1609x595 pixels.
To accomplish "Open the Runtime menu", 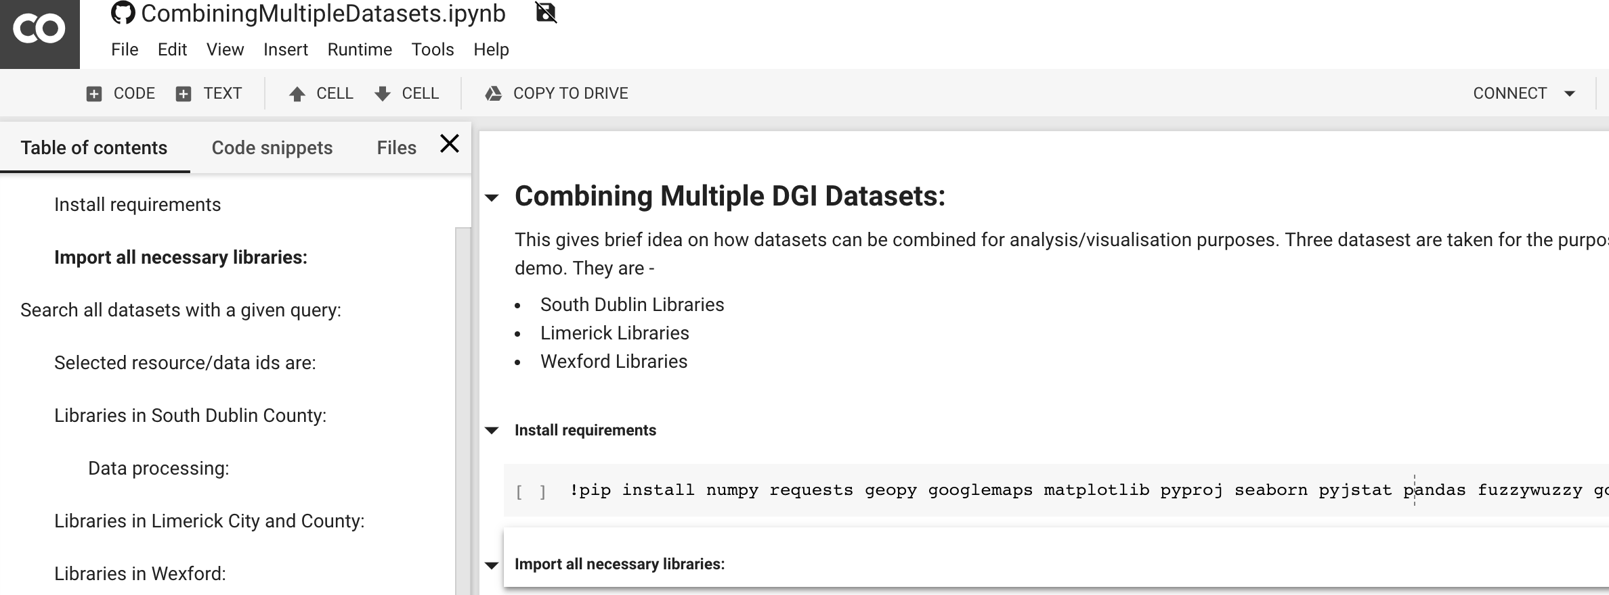I will tap(360, 49).
